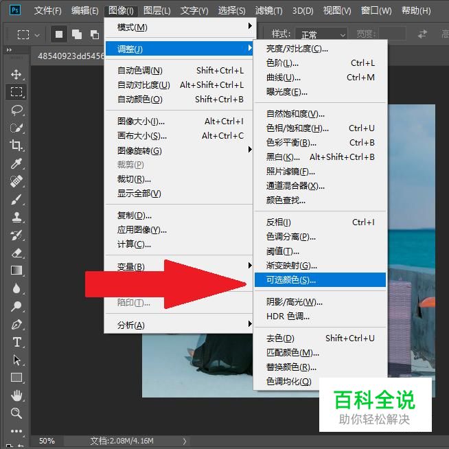
Task: Expand the 模式(M) submenu
Action: tap(179, 27)
